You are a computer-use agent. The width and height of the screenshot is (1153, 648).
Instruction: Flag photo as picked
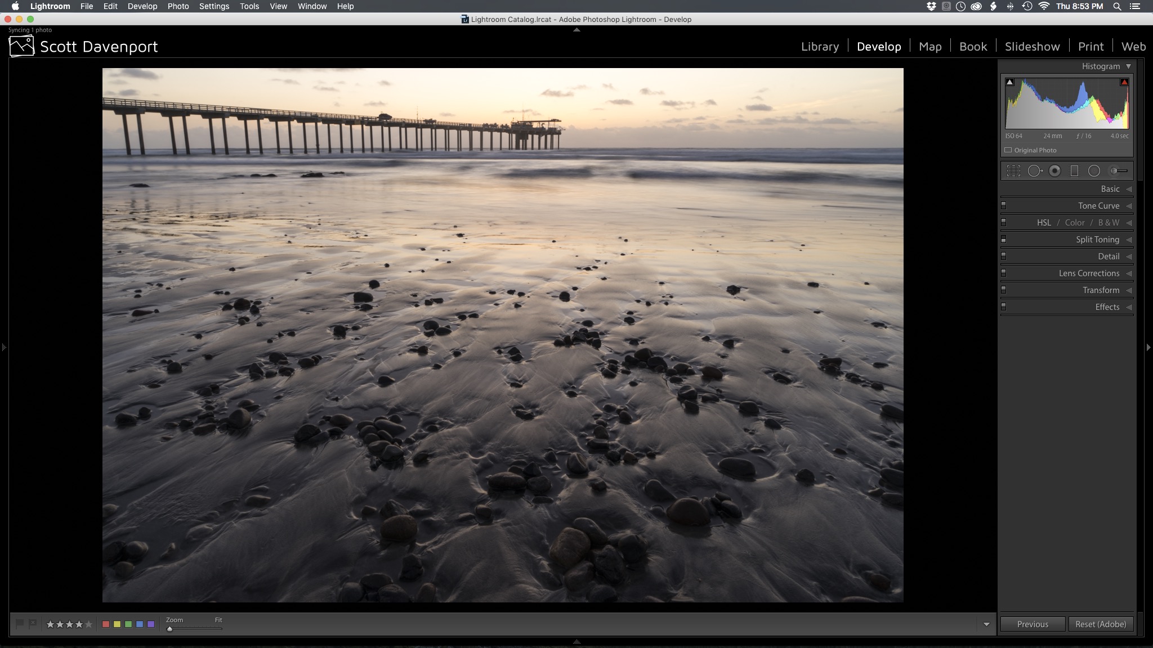[x=20, y=624]
